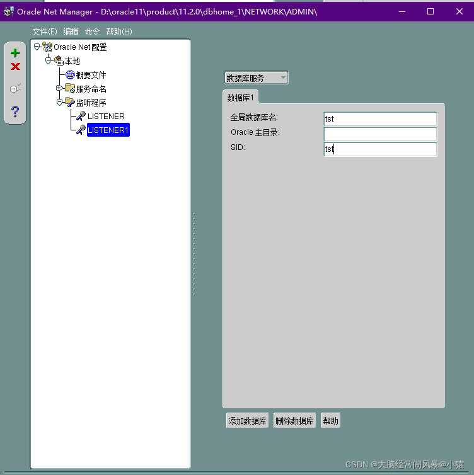Image resolution: width=474 pixels, height=475 pixels.
Task: Click the icon beside LISTENER1
Action: tap(81, 130)
